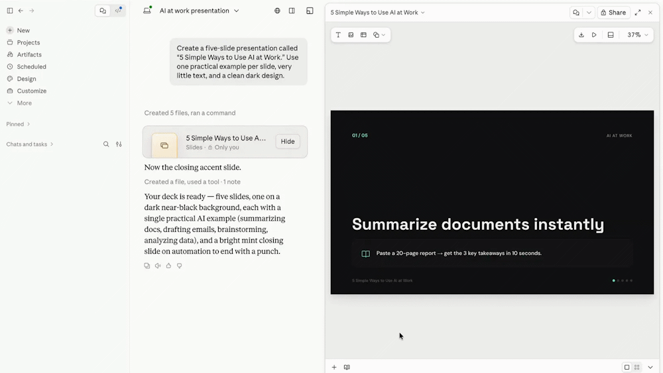Copy the assistant response
The width and height of the screenshot is (663, 373).
tap(147, 266)
